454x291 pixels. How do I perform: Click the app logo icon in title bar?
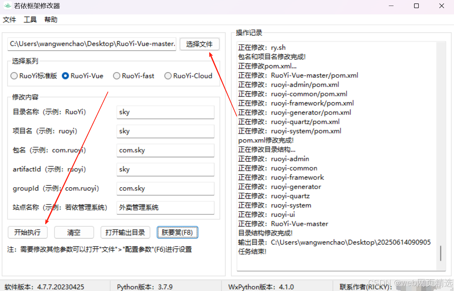point(7,6)
